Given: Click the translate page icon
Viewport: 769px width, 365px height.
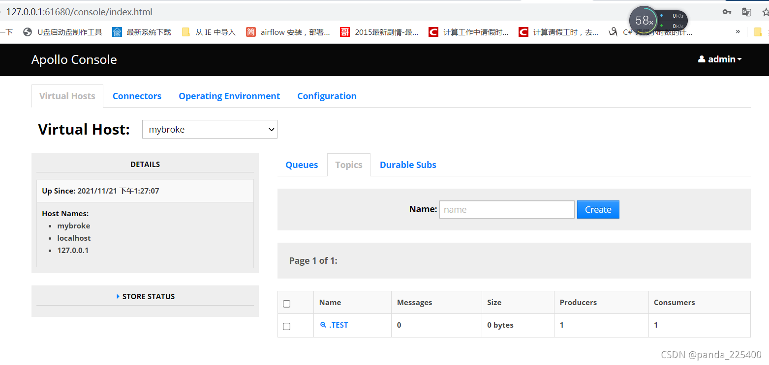Looking at the screenshot, I should [x=746, y=12].
